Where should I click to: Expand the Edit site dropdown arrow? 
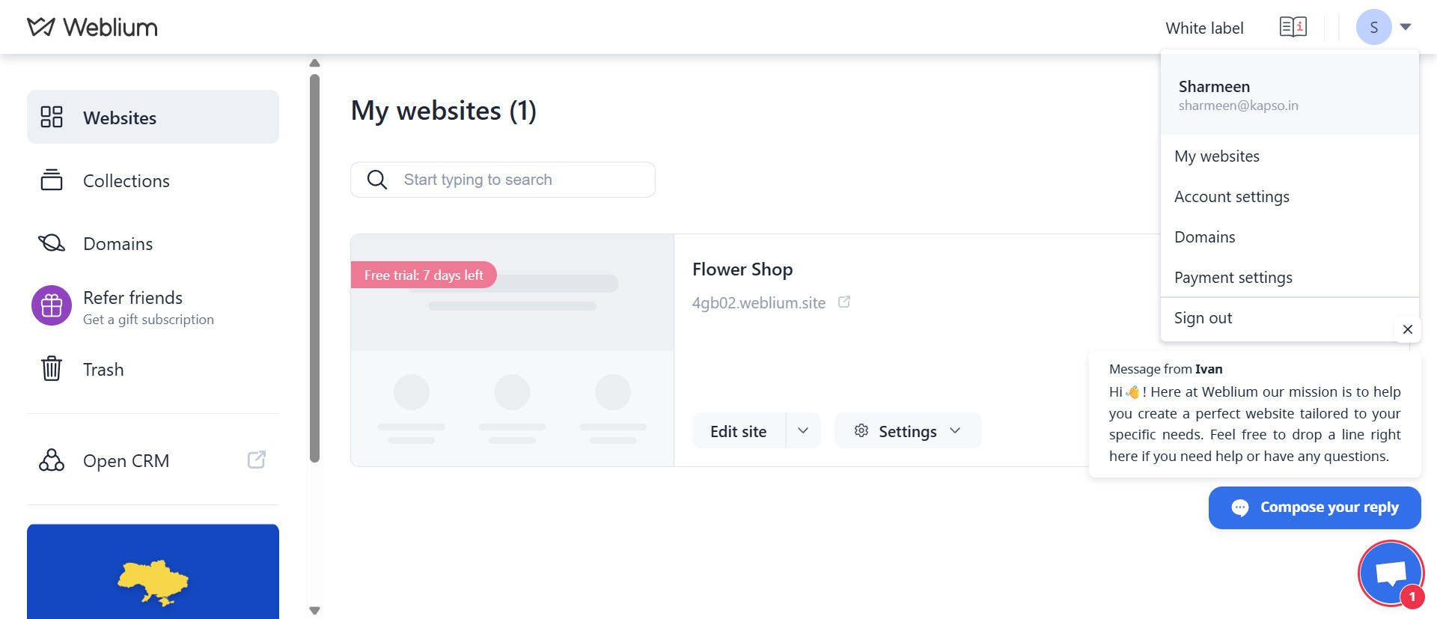click(803, 430)
